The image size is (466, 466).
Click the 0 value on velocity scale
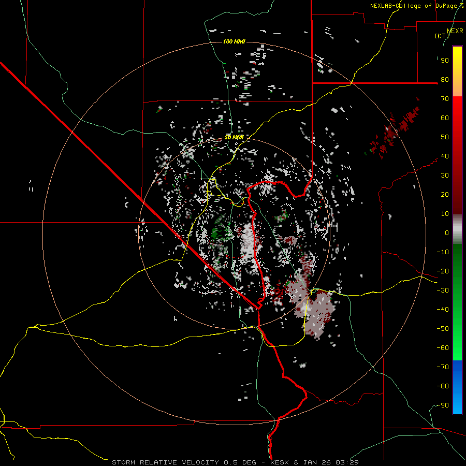(447, 233)
